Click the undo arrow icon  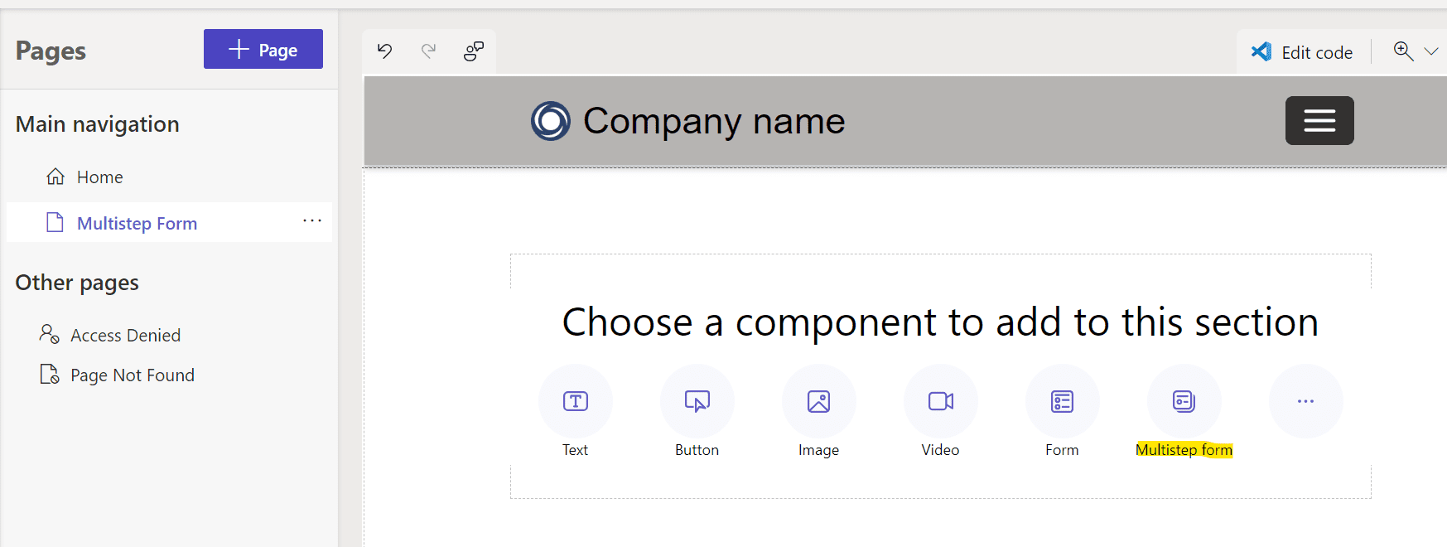[x=384, y=51]
